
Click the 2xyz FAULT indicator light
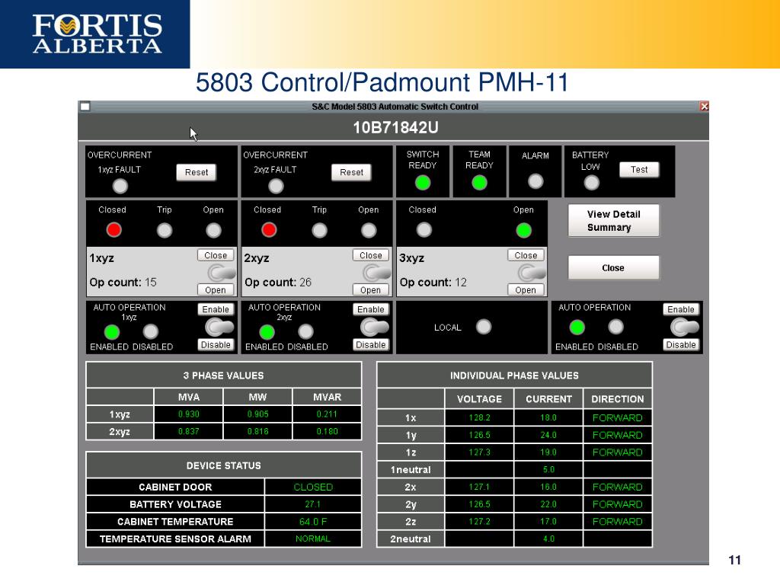coord(276,186)
